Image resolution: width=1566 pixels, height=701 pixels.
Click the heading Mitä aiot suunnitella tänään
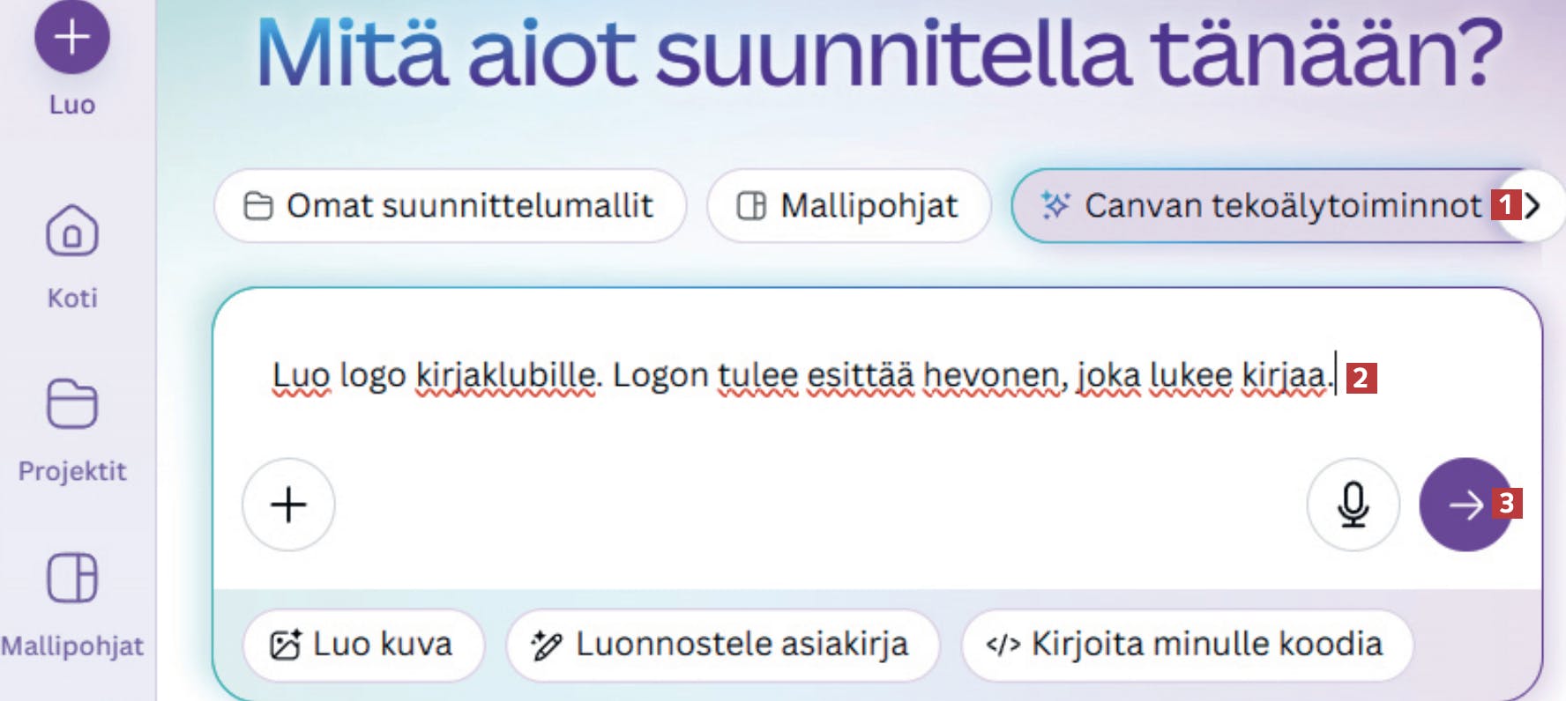878,55
